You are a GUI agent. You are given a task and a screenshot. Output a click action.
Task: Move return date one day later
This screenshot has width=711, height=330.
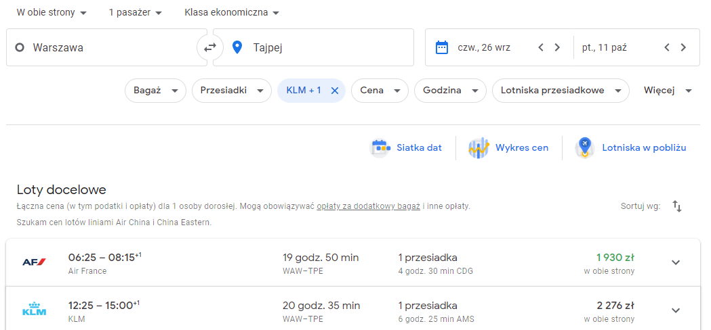[683, 47]
